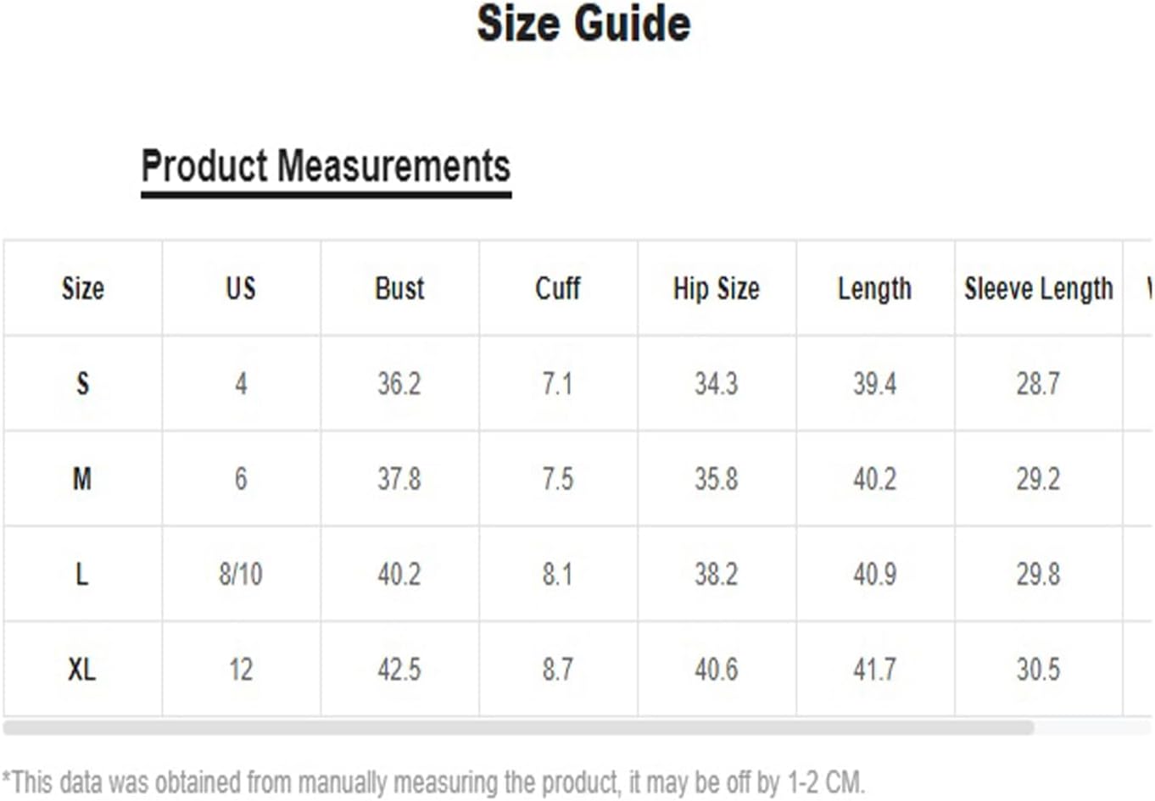Select the Length column header
The image size is (1155, 801).
tap(874, 289)
